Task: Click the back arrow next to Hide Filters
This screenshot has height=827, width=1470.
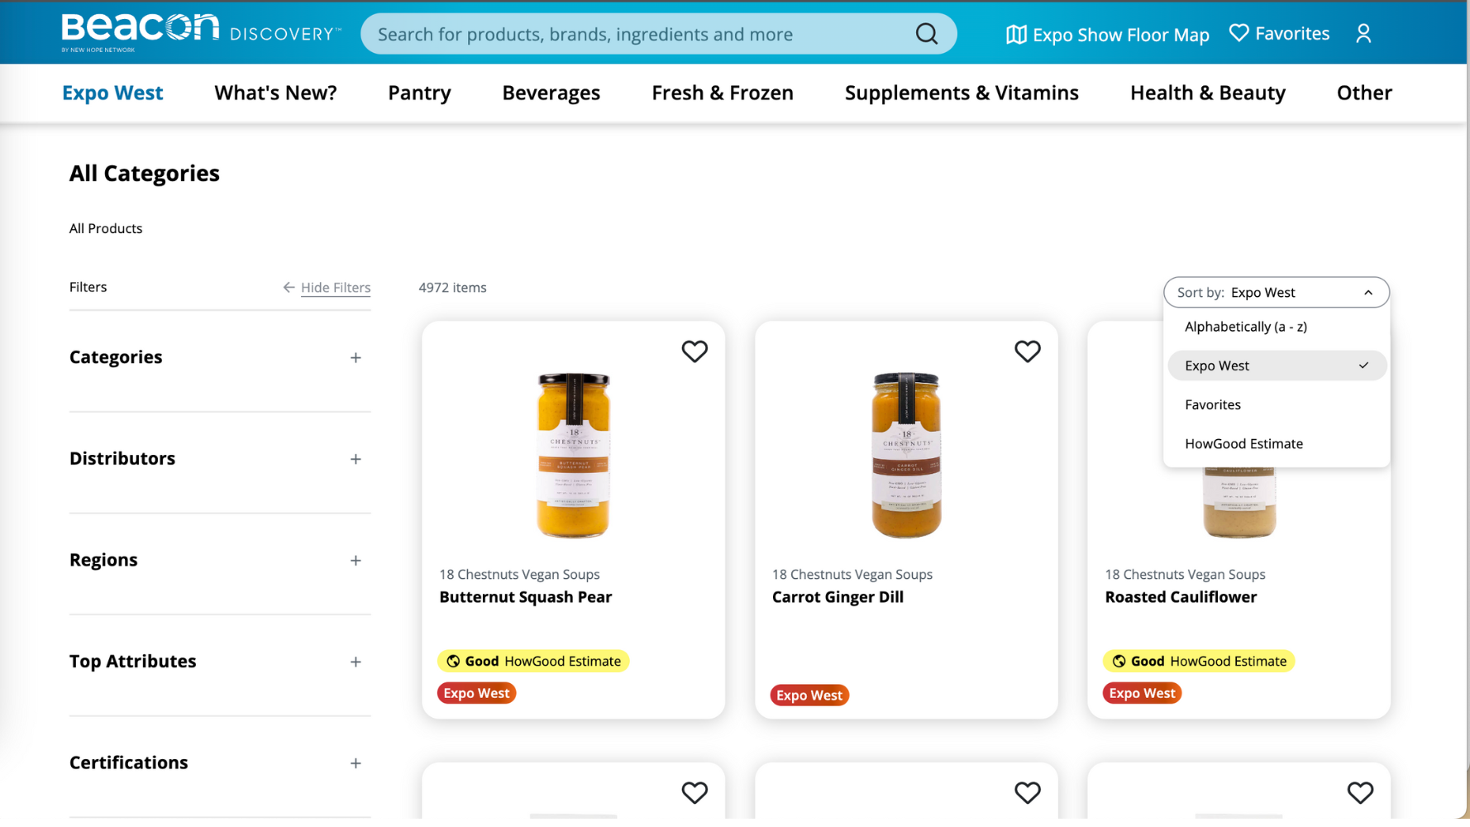Action: pyautogui.click(x=289, y=287)
